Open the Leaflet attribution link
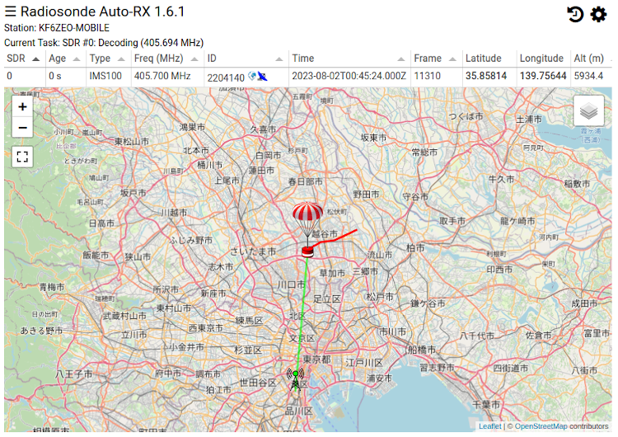This screenshot has height=437, width=618. (490, 426)
